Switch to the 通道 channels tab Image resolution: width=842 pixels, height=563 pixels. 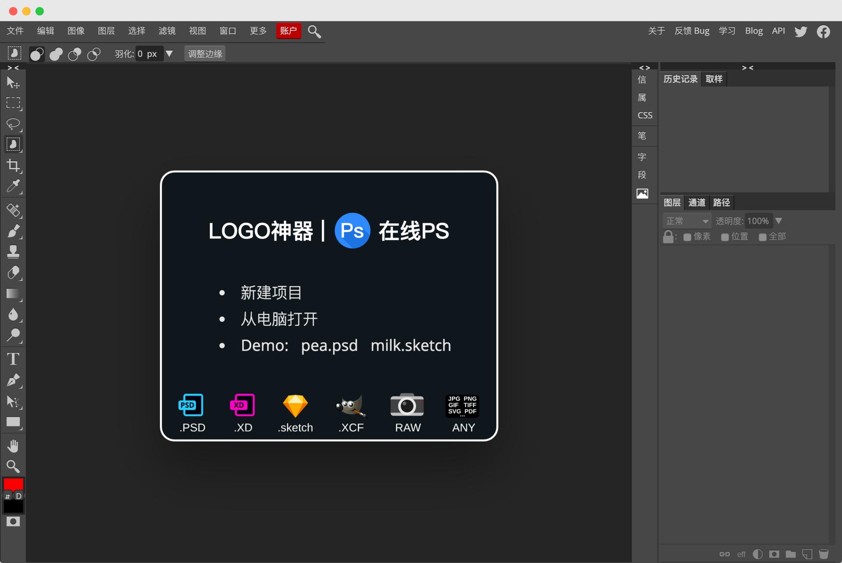[x=696, y=202]
